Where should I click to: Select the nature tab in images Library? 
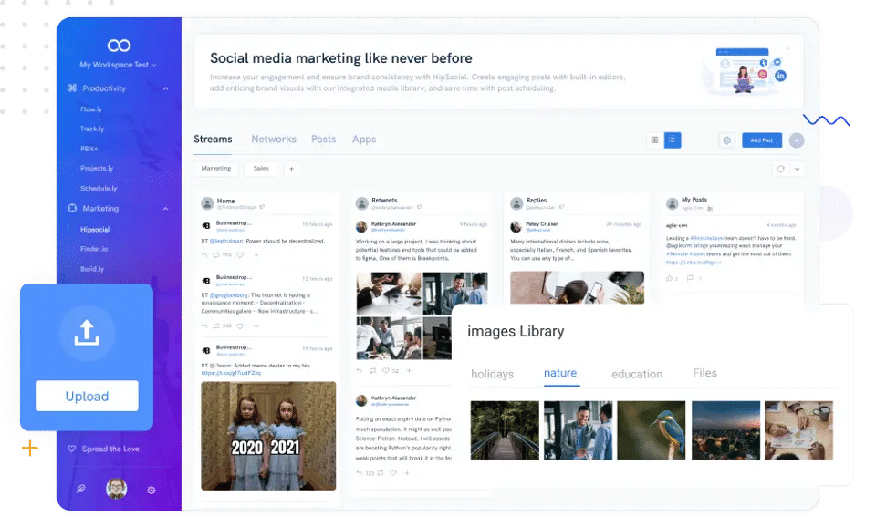560,373
